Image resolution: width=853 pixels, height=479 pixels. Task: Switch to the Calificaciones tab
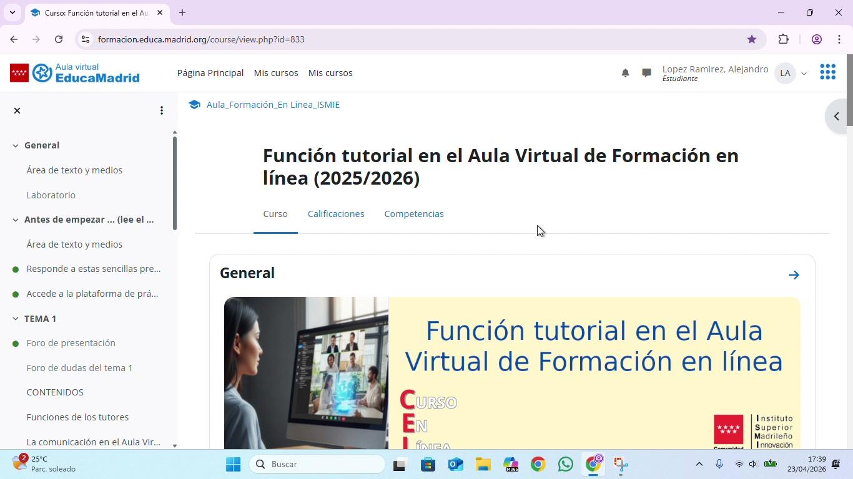[336, 214]
